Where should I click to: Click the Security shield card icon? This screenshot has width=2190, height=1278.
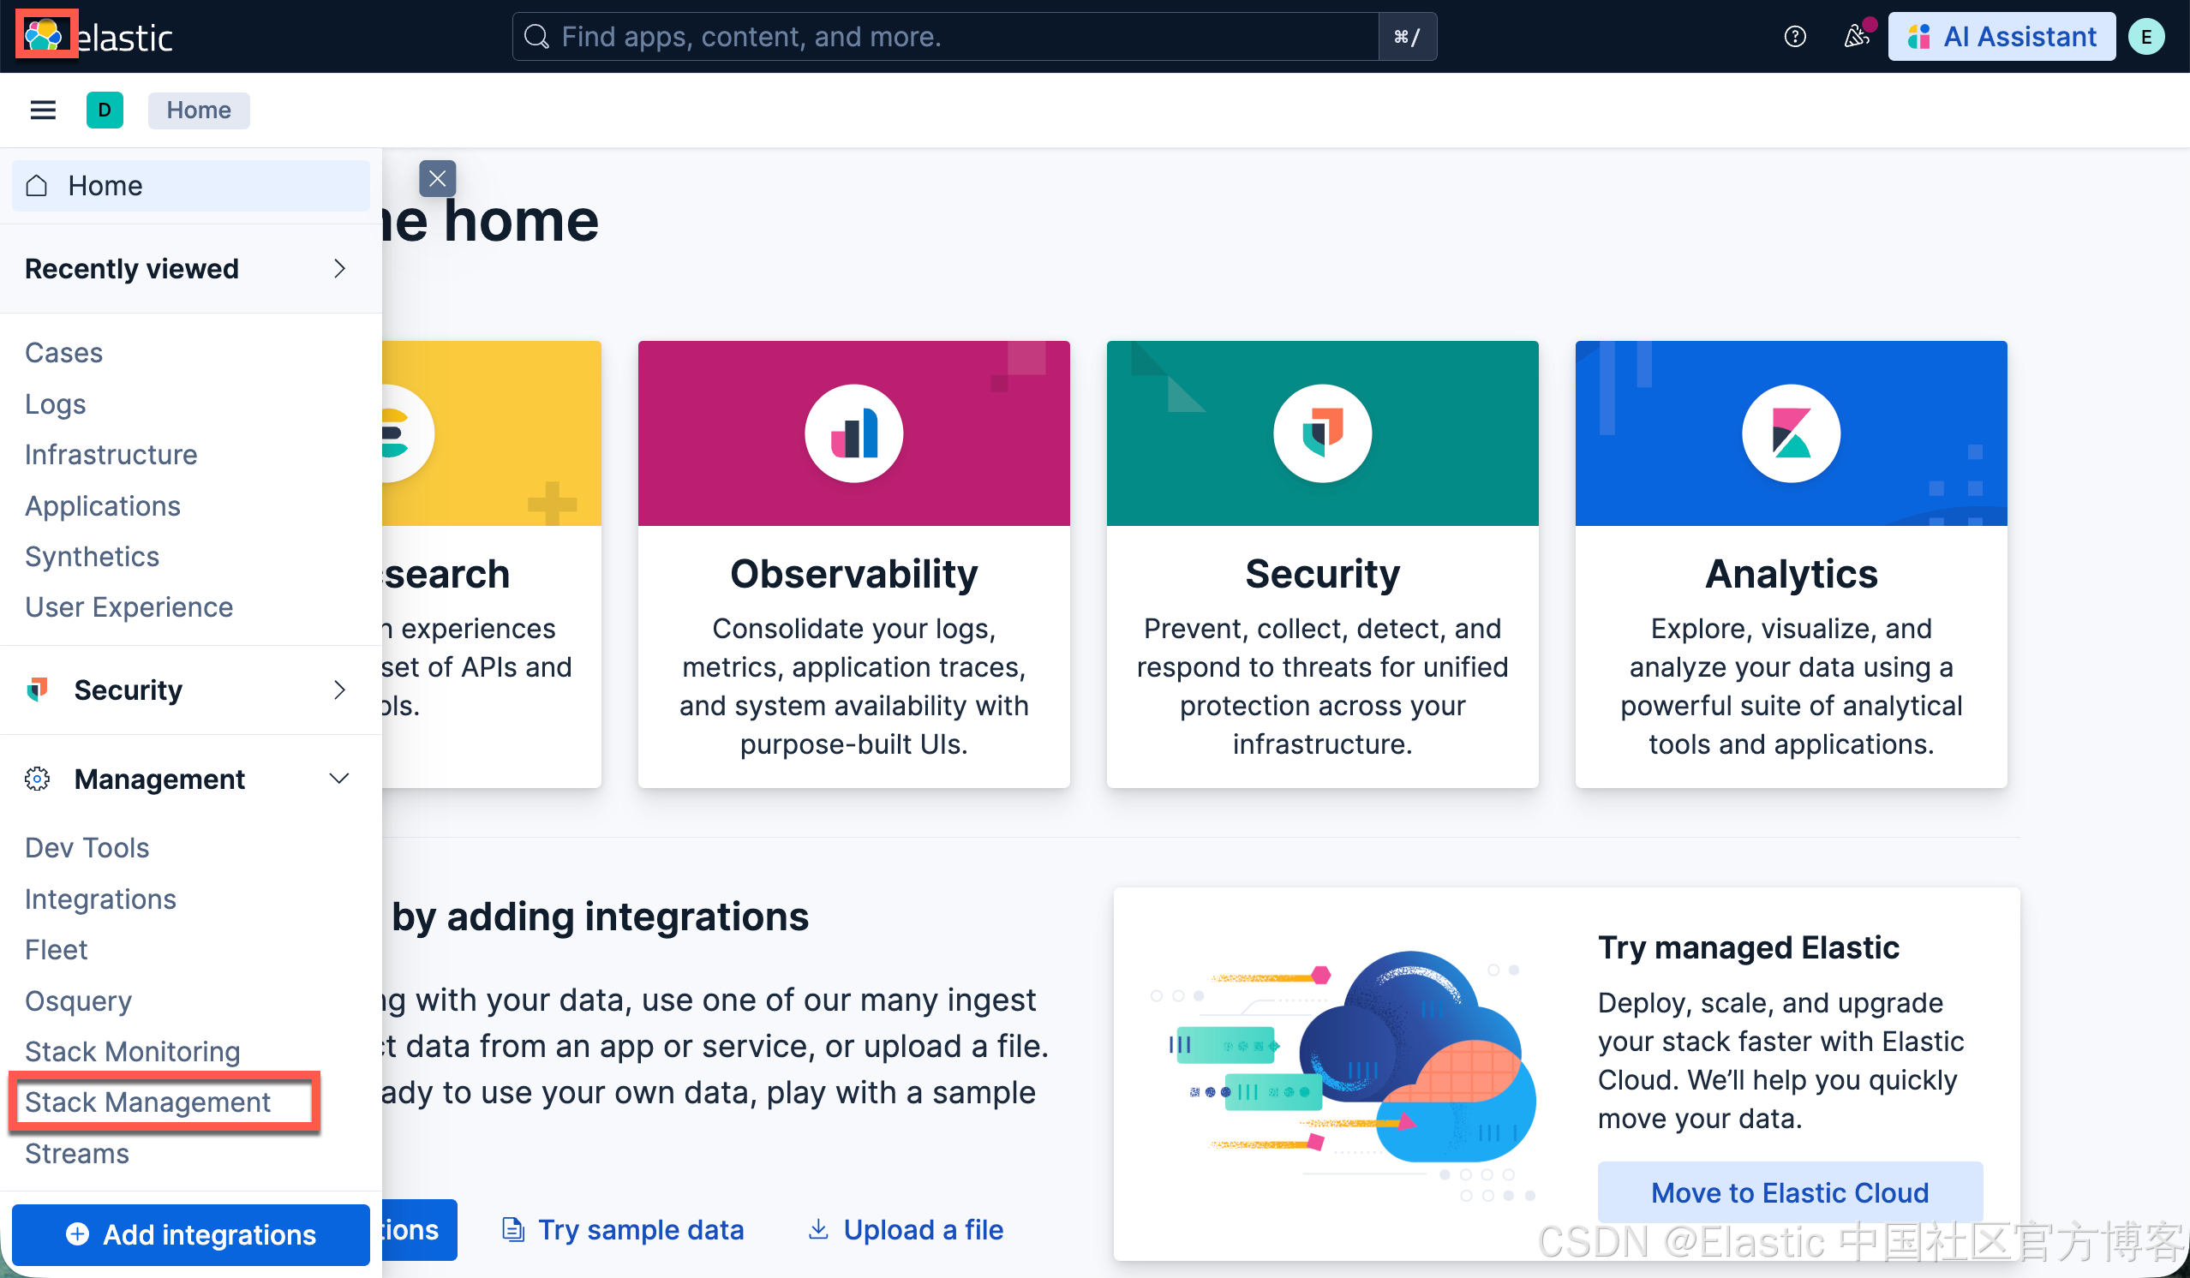(x=1321, y=433)
